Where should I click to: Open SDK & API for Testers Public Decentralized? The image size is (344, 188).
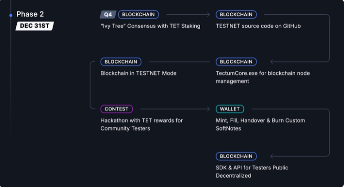coord(252,172)
